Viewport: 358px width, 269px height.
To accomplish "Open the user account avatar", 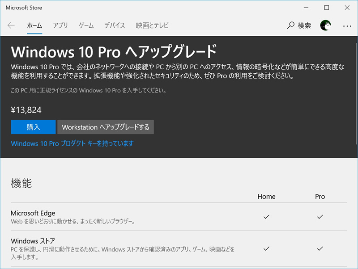I will [x=326, y=25].
